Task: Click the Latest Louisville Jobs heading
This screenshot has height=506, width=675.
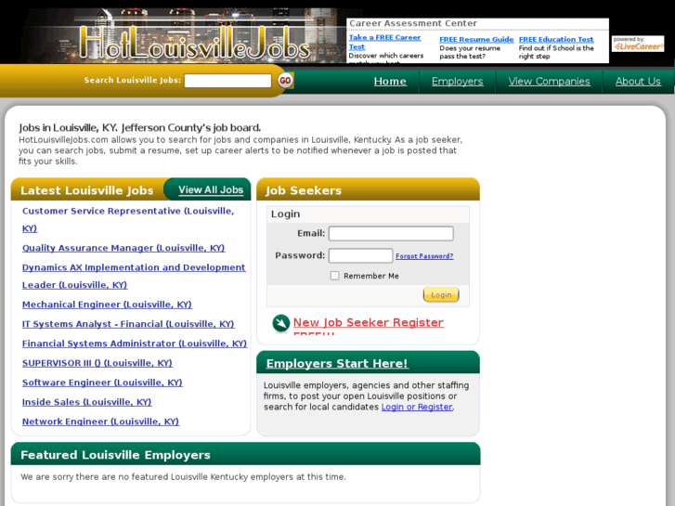Action: point(87,190)
